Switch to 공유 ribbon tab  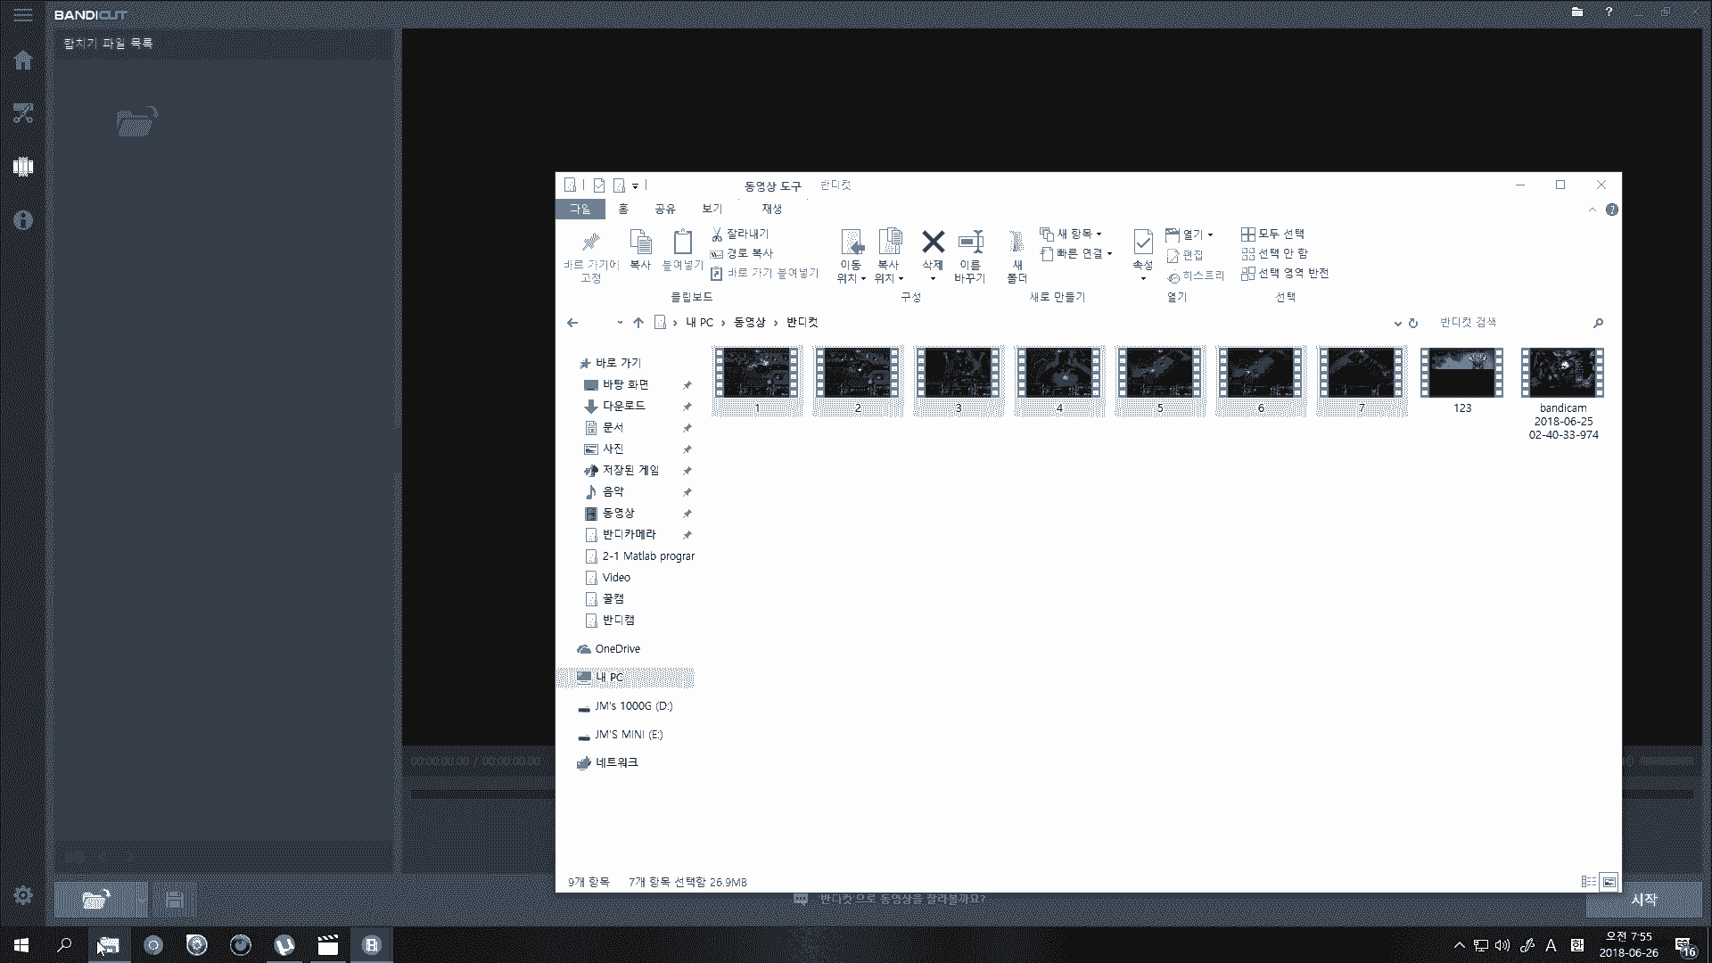[x=665, y=209]
